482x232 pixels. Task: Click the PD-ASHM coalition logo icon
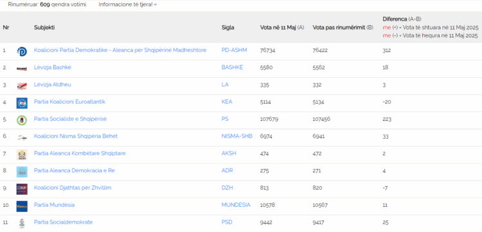pos(22,51)
